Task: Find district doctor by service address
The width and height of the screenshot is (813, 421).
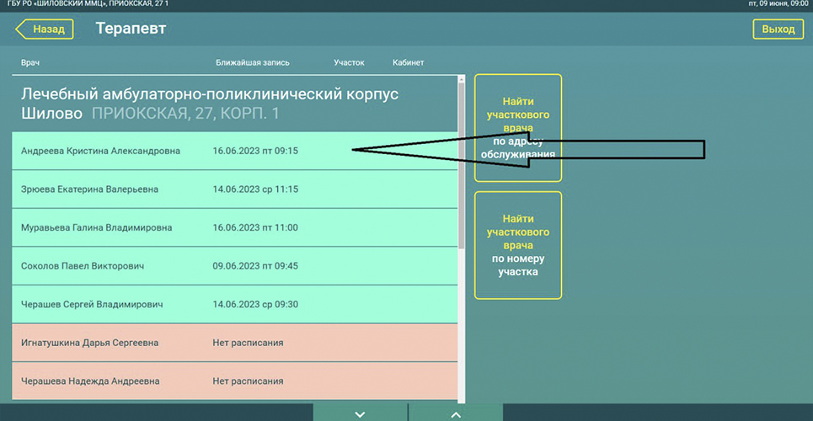Action: click(x=517, y=127)
